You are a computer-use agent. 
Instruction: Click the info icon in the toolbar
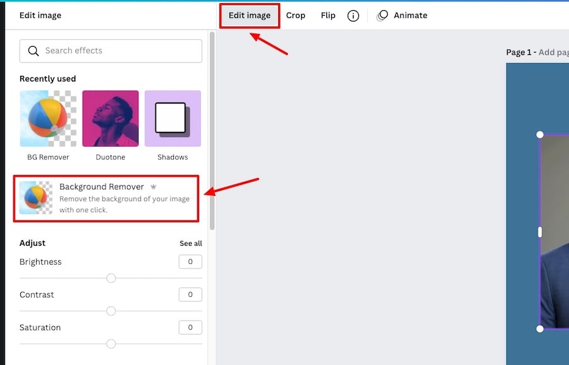click(353, 16)
